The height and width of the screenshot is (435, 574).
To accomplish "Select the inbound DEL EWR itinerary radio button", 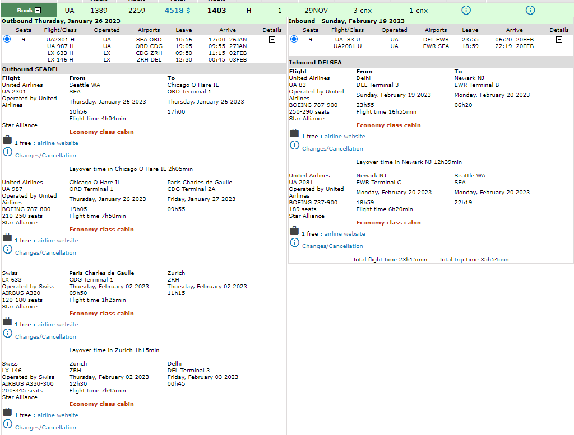I will (x=294, y=39).
